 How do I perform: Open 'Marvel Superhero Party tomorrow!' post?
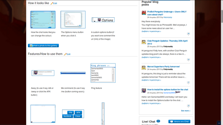[x=163, y=67]
